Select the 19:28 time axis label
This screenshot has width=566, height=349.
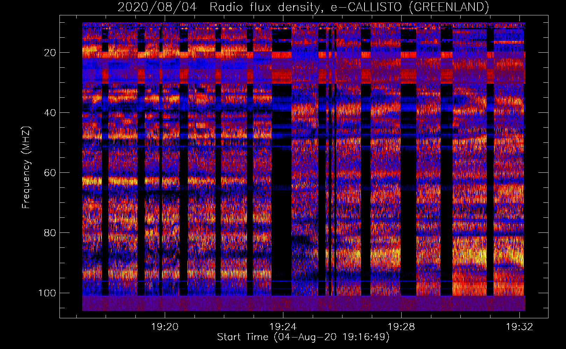pyautogui.click(x=401, y=327)
